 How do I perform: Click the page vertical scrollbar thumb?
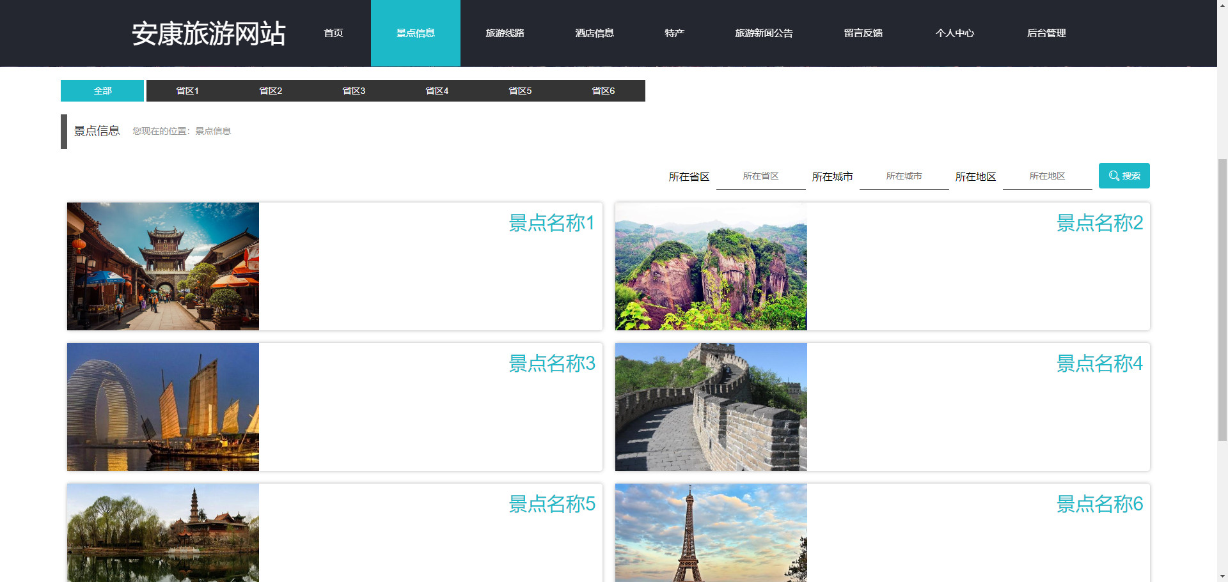click(x=1222, y=300)
